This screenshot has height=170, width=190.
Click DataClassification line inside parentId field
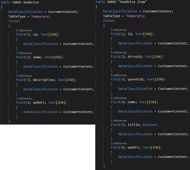[x=153, y=89]
